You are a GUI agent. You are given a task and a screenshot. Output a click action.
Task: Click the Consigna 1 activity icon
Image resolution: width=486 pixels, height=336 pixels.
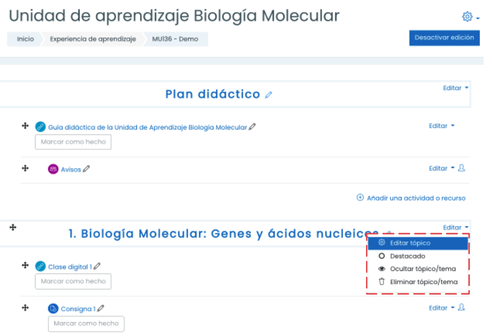tap(53, 308)
